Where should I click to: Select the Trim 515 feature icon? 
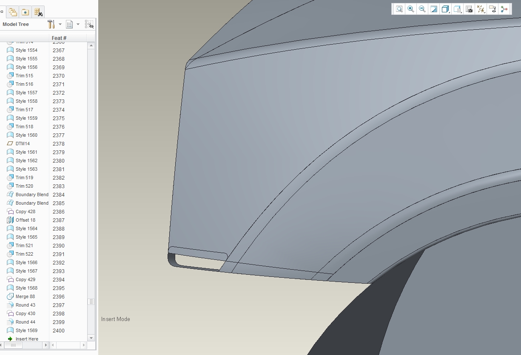point(10,76)
